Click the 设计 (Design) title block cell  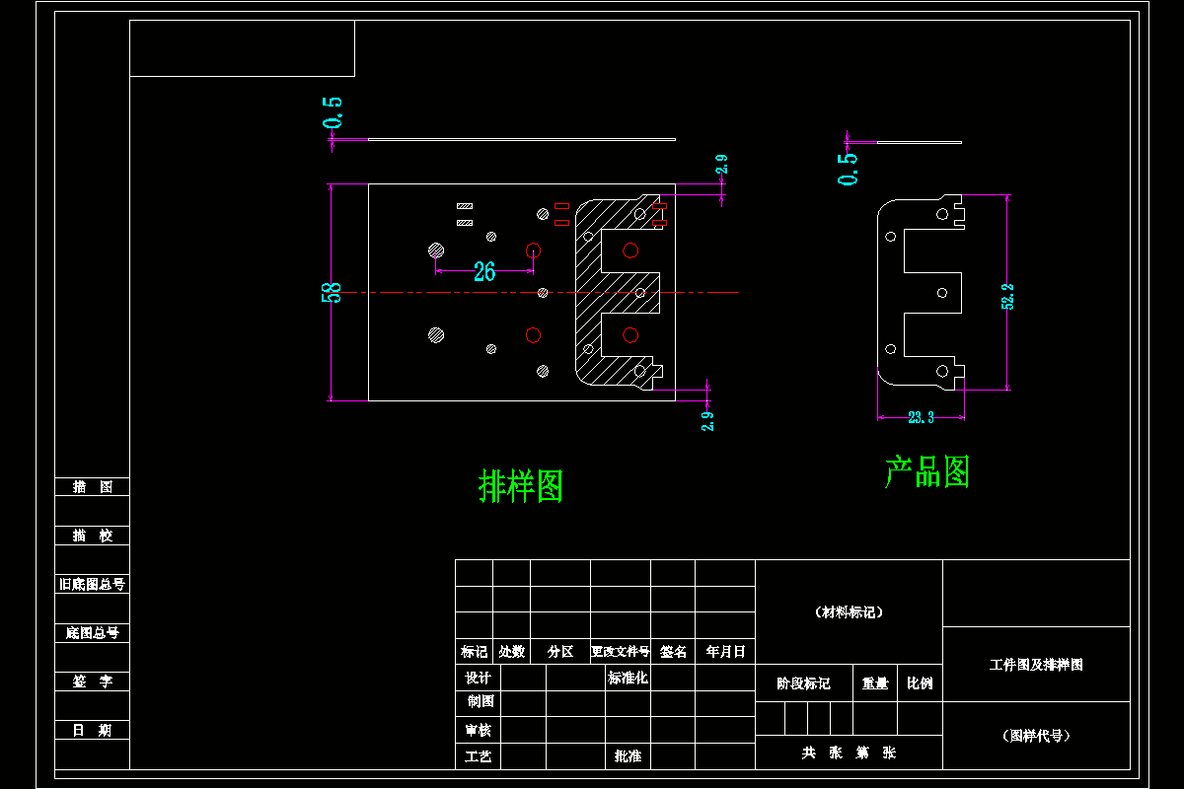coord(478,679)
